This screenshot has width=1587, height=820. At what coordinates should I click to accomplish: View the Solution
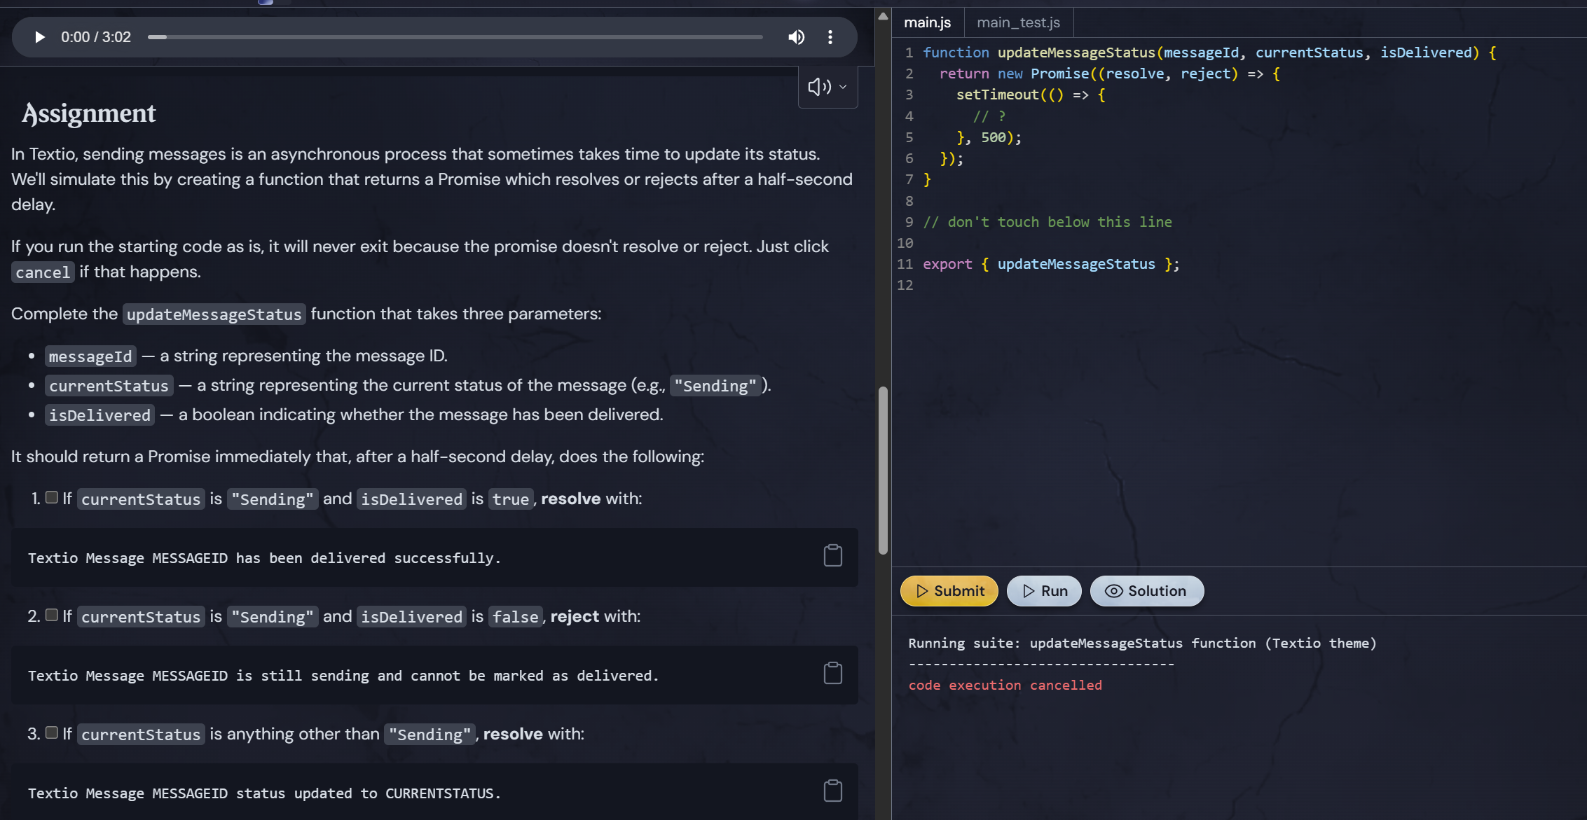(1147, 591)
